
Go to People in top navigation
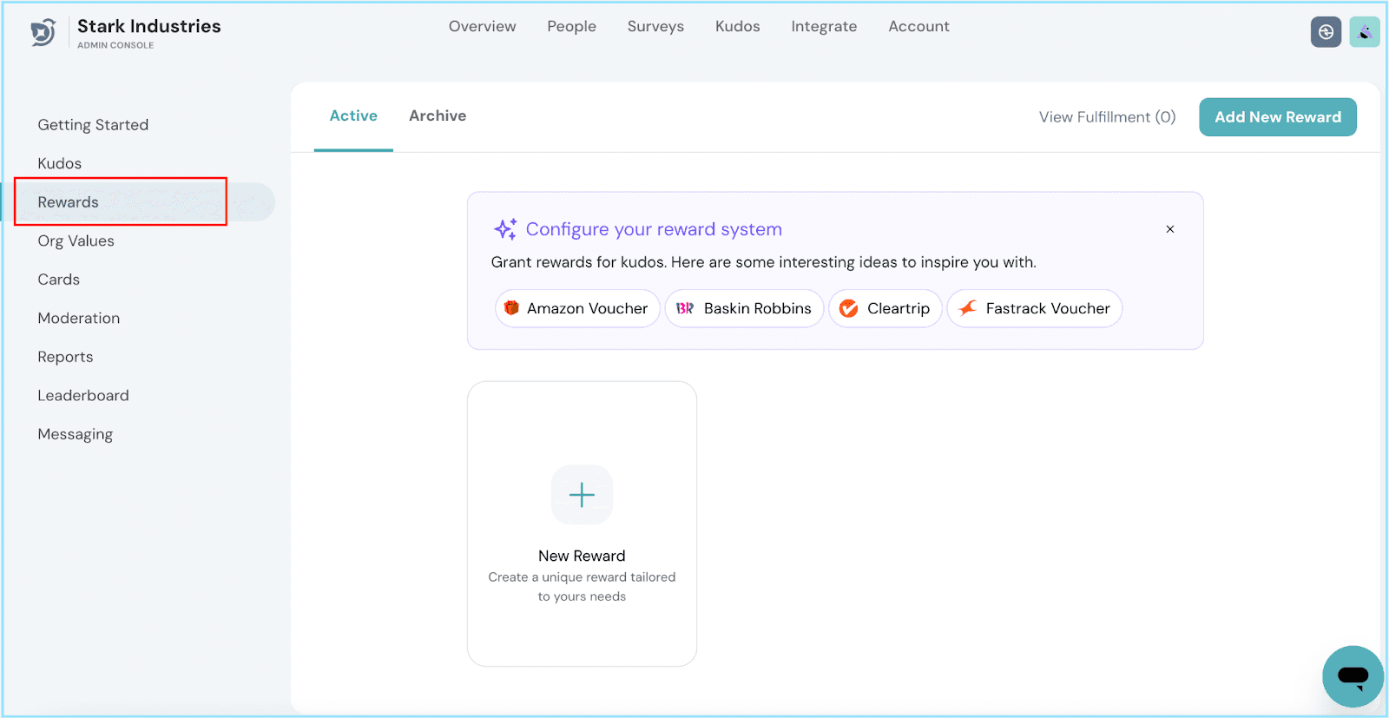point(571,27)
